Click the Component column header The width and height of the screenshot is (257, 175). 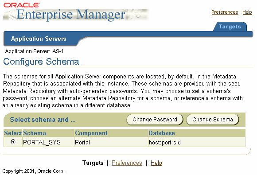(x=91, y=133)
